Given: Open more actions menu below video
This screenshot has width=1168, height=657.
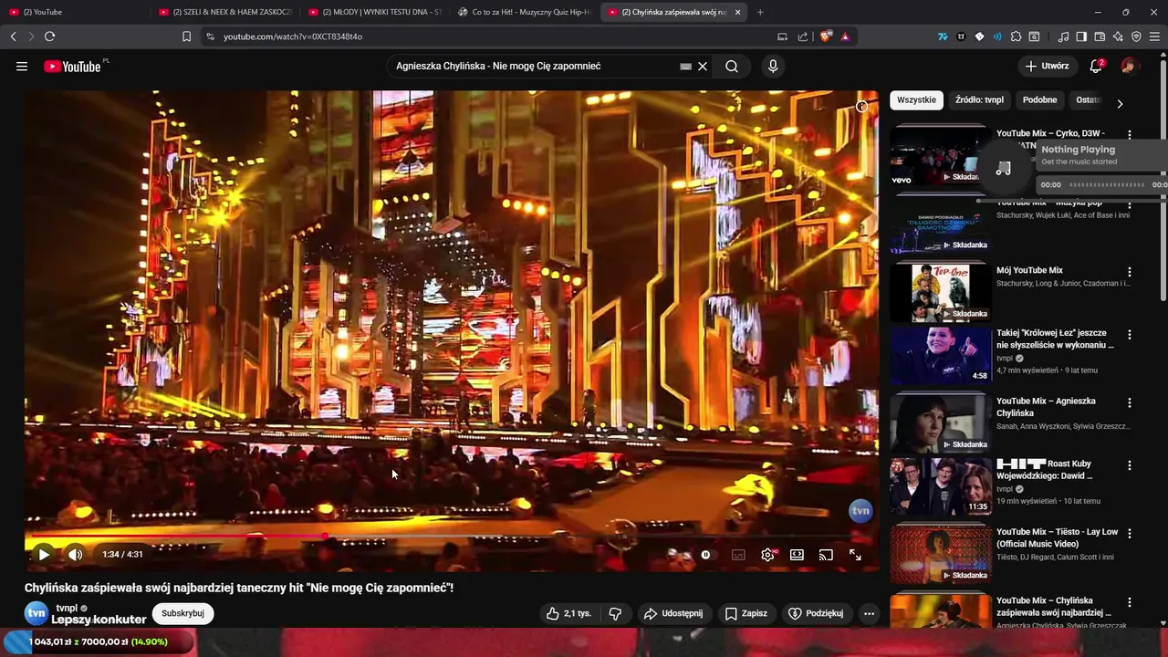Looking at the screenshot, I should pyautogui.click(x=869, y=613).
